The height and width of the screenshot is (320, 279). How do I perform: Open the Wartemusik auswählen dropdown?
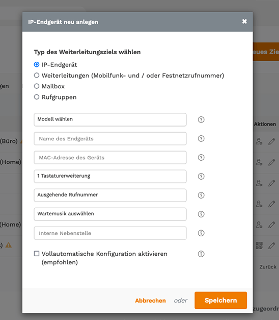pos(110,214)
